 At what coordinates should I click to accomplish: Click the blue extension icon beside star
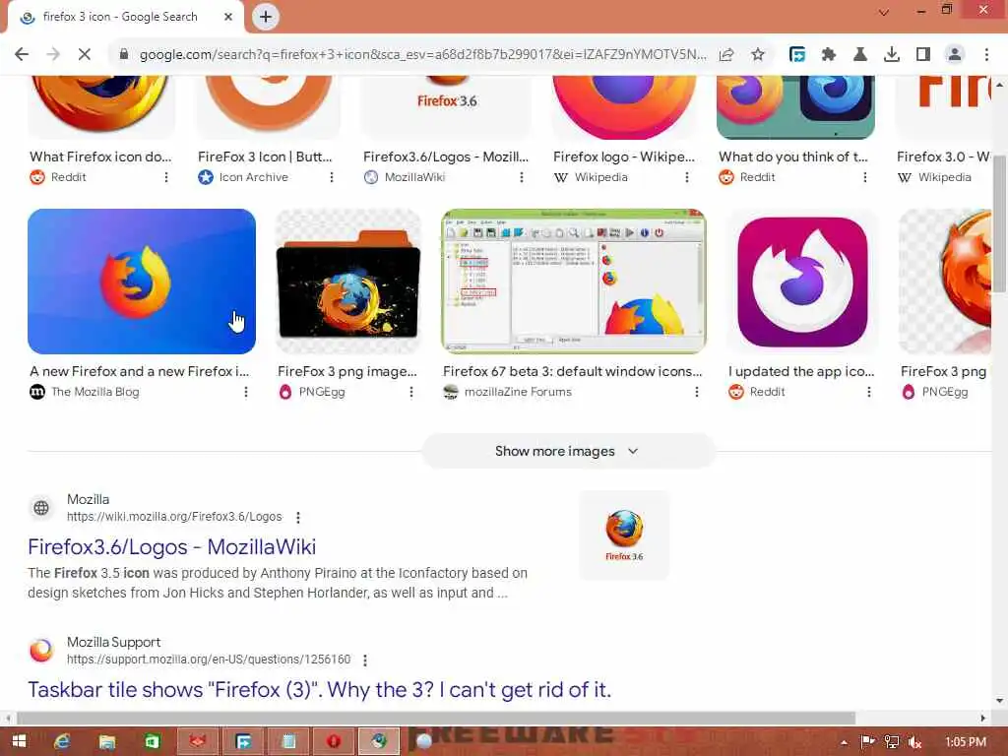tap(797, 55)
